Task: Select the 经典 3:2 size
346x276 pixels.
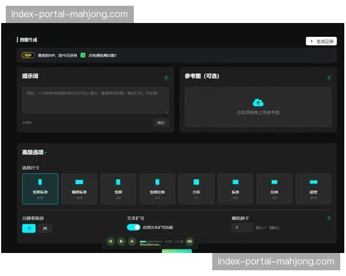Action: coord(274,189)
